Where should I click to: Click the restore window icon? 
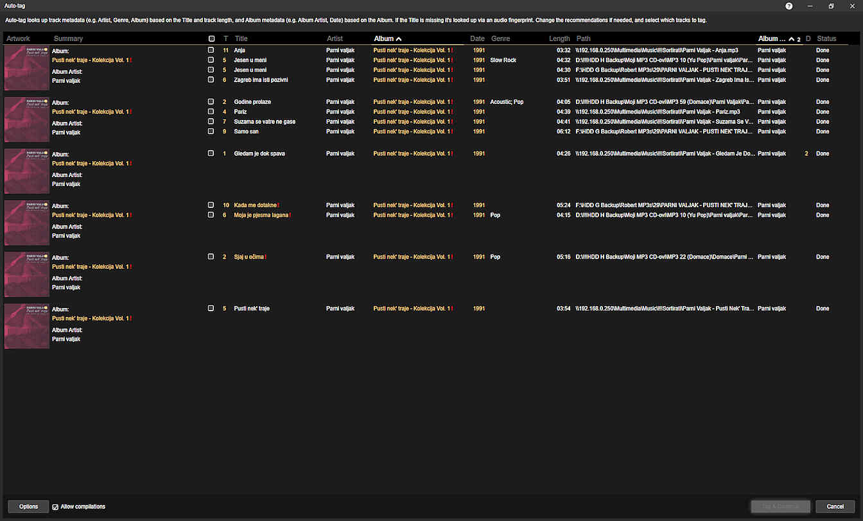point(831,6)
